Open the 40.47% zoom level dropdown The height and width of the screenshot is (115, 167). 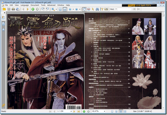pos(105,111)
